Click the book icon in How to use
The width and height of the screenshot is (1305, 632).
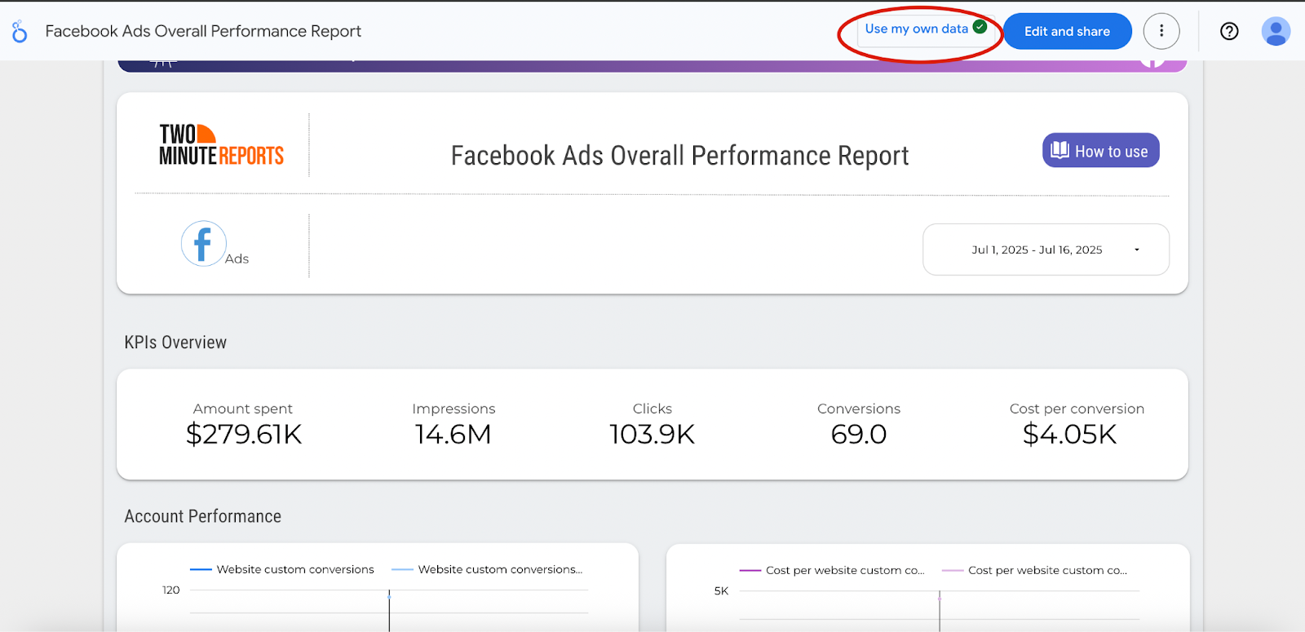coord(1059,150)
